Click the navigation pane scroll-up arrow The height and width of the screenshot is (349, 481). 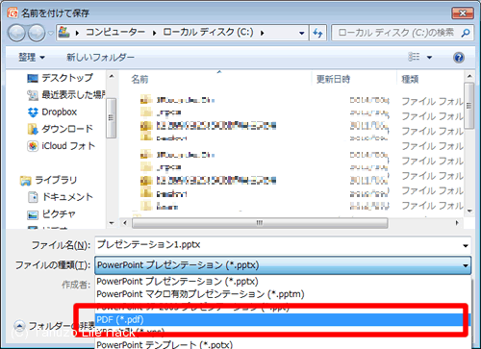tap(112, 76)
